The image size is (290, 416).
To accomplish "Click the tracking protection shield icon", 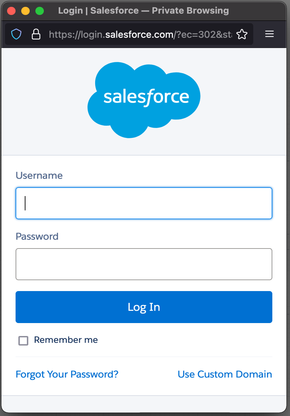I will coord(16,34).
